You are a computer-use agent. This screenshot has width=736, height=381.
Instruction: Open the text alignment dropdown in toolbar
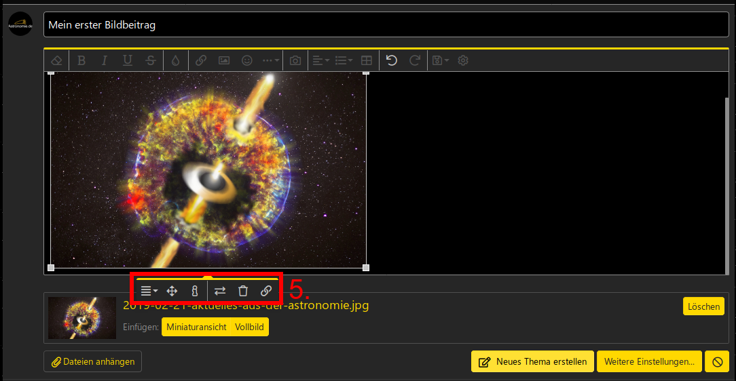pos(321,60)
